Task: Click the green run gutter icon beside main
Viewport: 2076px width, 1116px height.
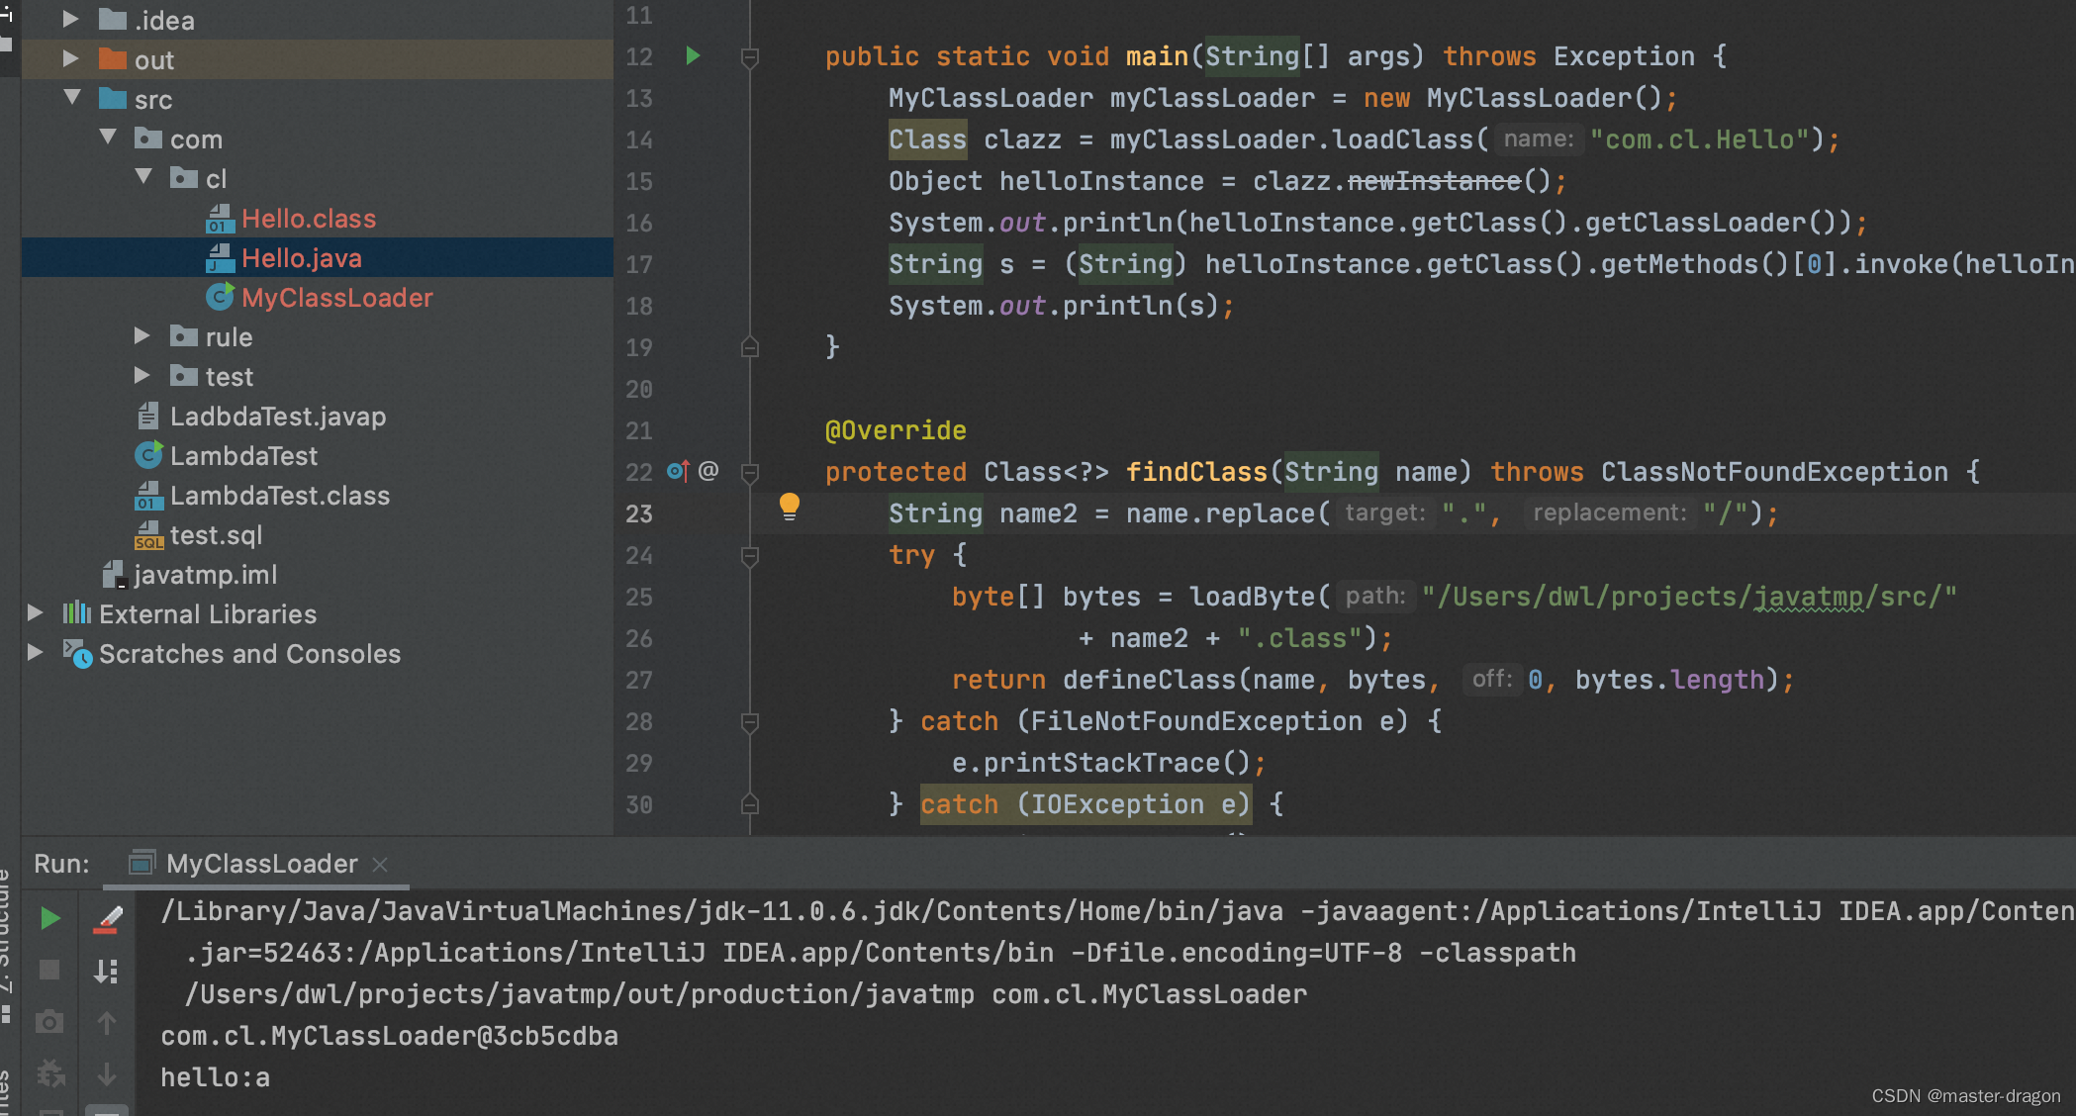Action: 694,55
